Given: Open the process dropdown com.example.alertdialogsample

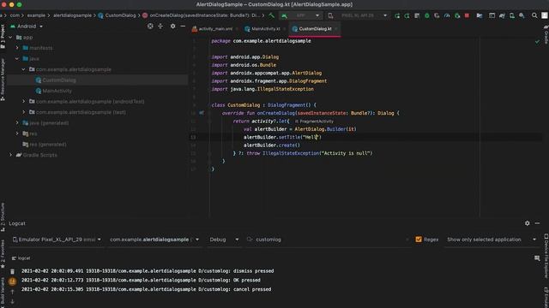Looking at the screenshot, I should click(154, 240).
